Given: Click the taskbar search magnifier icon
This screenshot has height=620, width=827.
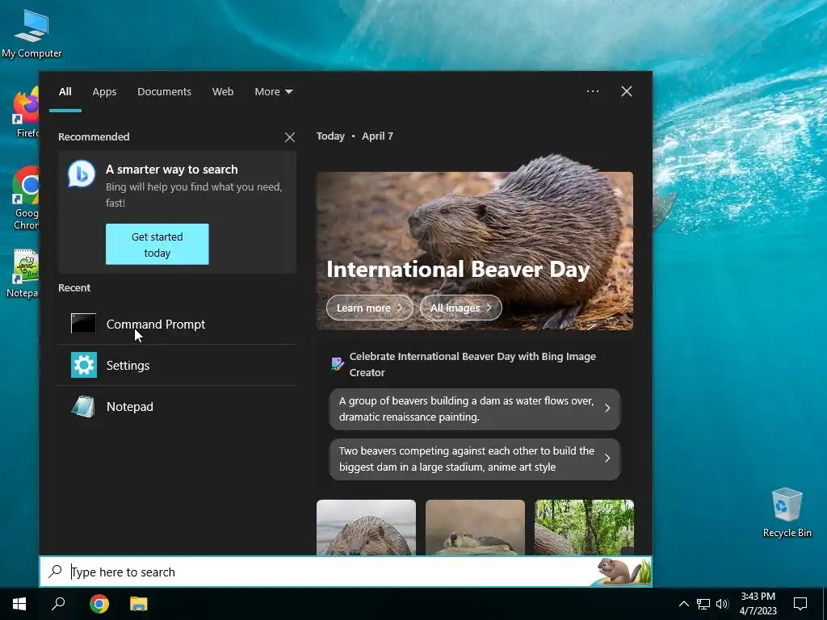Looking at the screenshot, I should (58, 604).
